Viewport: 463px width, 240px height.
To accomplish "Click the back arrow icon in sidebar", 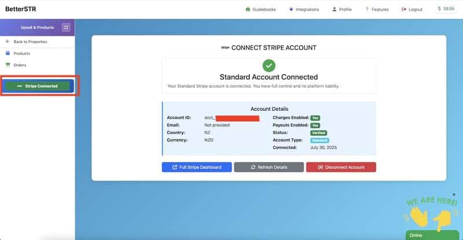I will [x=8, y=42].
